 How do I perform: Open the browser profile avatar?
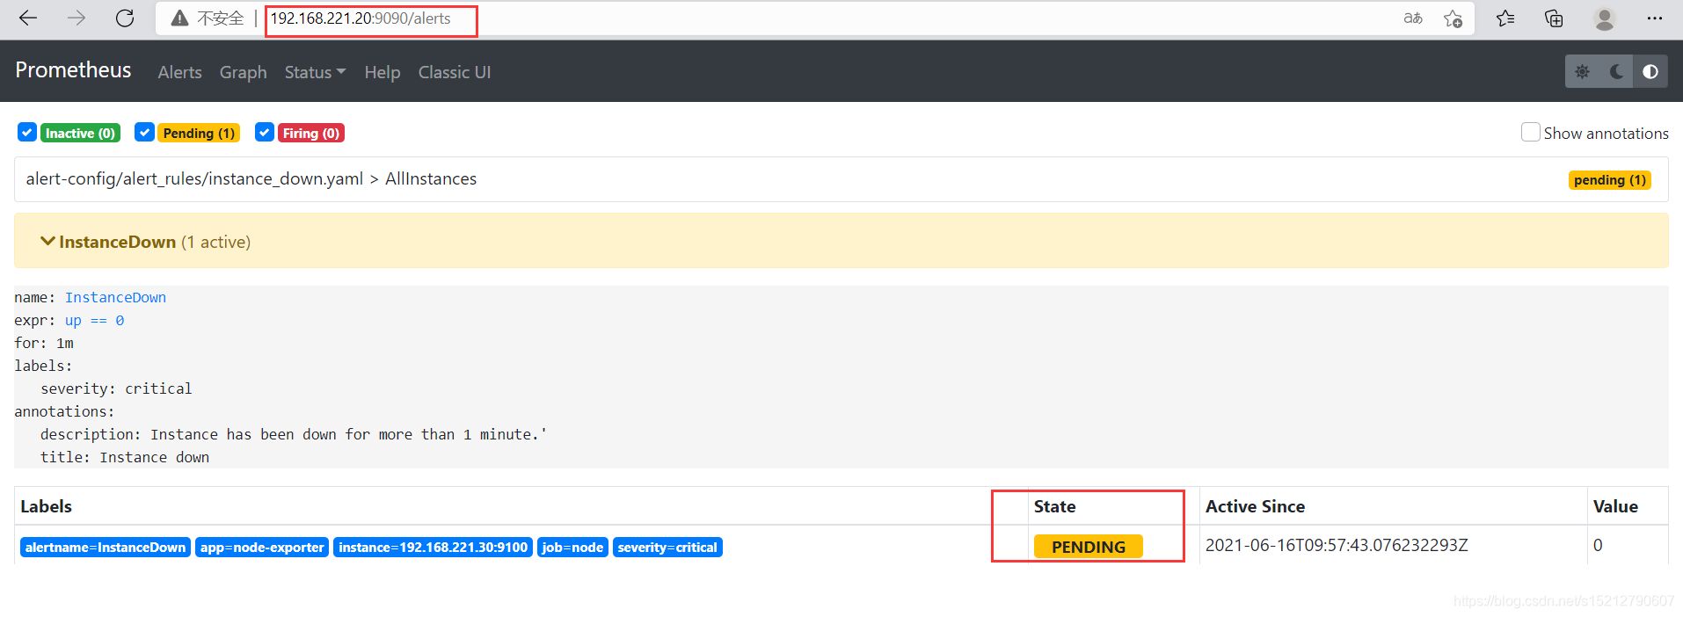pyautogui.click(x=1605, y=18)
